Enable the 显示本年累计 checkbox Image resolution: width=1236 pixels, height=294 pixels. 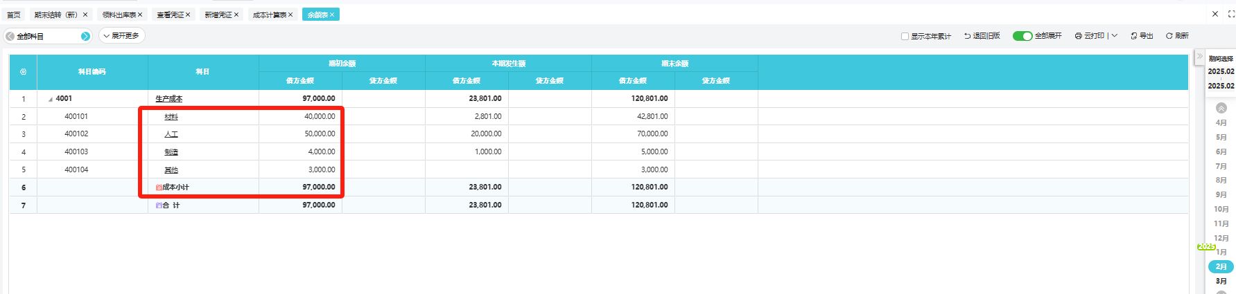point(905,36)
